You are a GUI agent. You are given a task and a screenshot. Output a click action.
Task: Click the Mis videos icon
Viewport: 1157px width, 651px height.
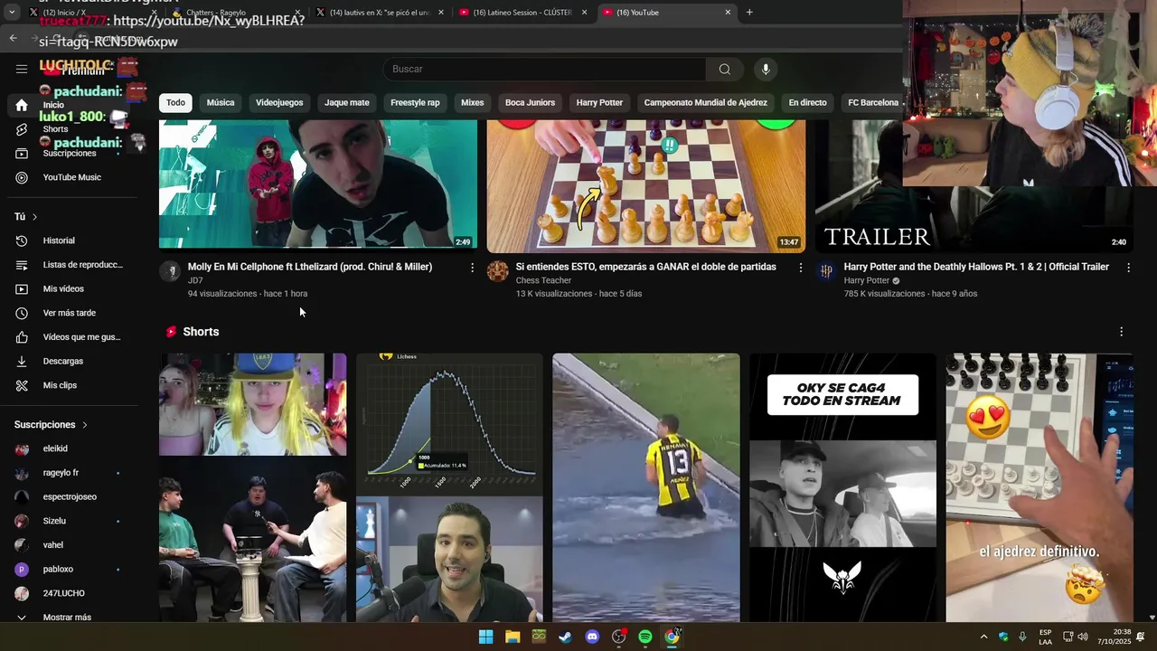22,289
